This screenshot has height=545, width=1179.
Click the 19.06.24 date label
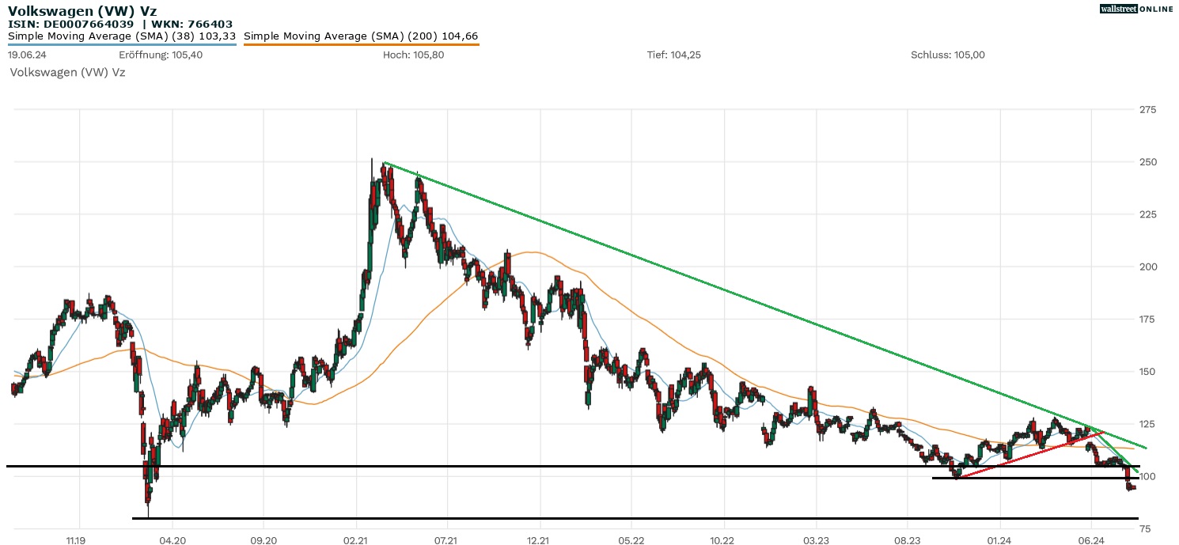(x=25, y=55)
